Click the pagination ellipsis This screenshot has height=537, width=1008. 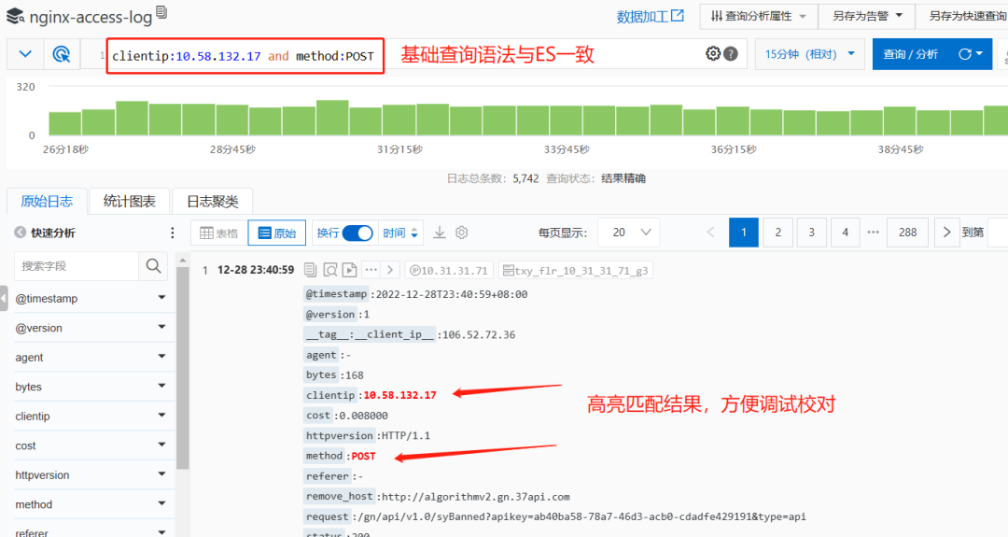(873, 233)
